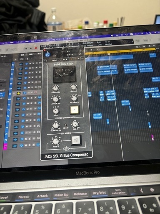Click the plugin link chain icon

80,54
